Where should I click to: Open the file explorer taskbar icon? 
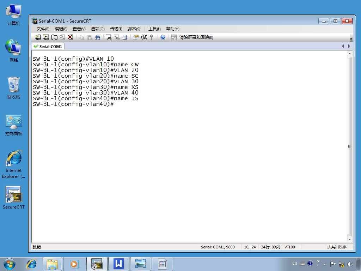52,264
